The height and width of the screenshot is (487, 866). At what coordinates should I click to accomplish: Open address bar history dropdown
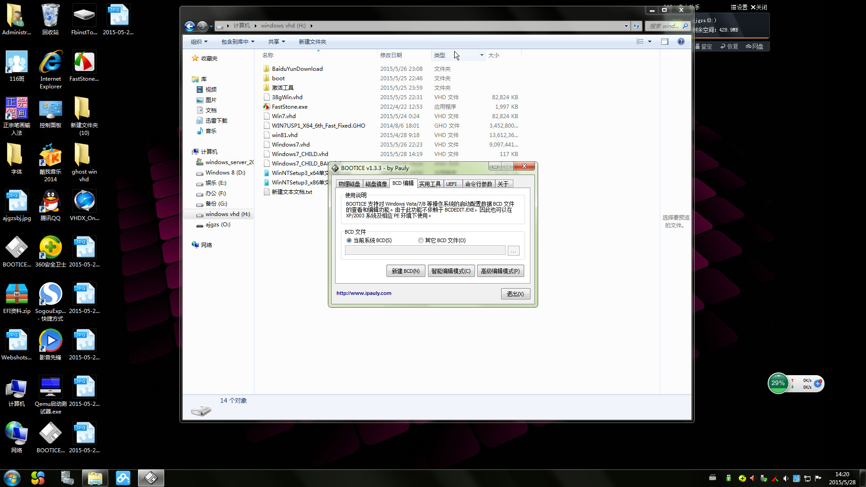tap(626, 26)
